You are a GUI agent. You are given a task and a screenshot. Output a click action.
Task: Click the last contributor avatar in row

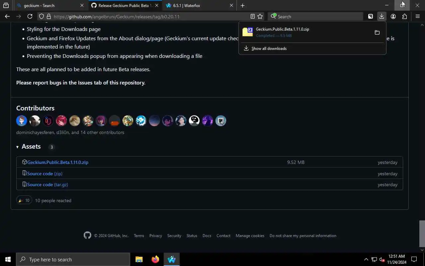point(221,121)
